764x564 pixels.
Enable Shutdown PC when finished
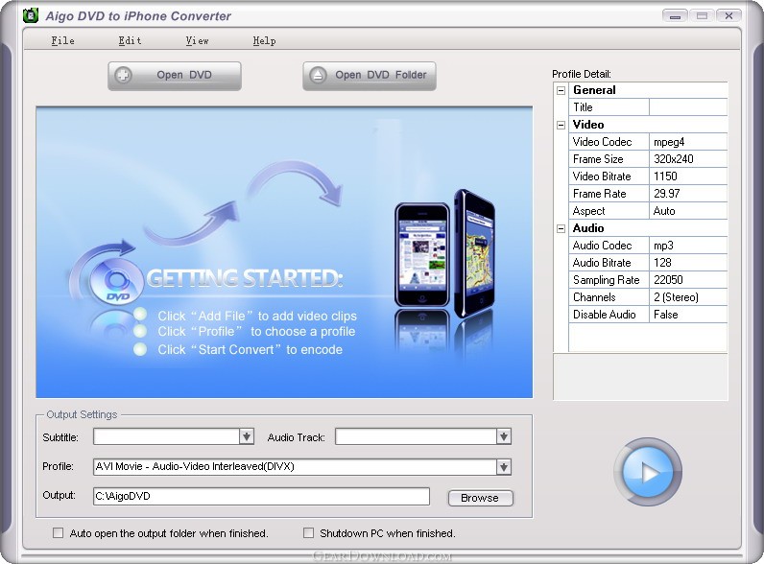coord(308,533)
